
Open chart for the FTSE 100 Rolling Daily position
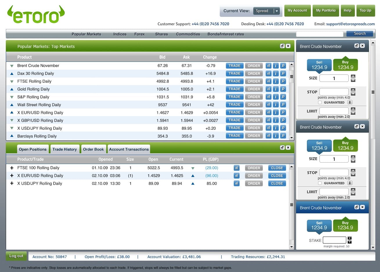point(237,168)
